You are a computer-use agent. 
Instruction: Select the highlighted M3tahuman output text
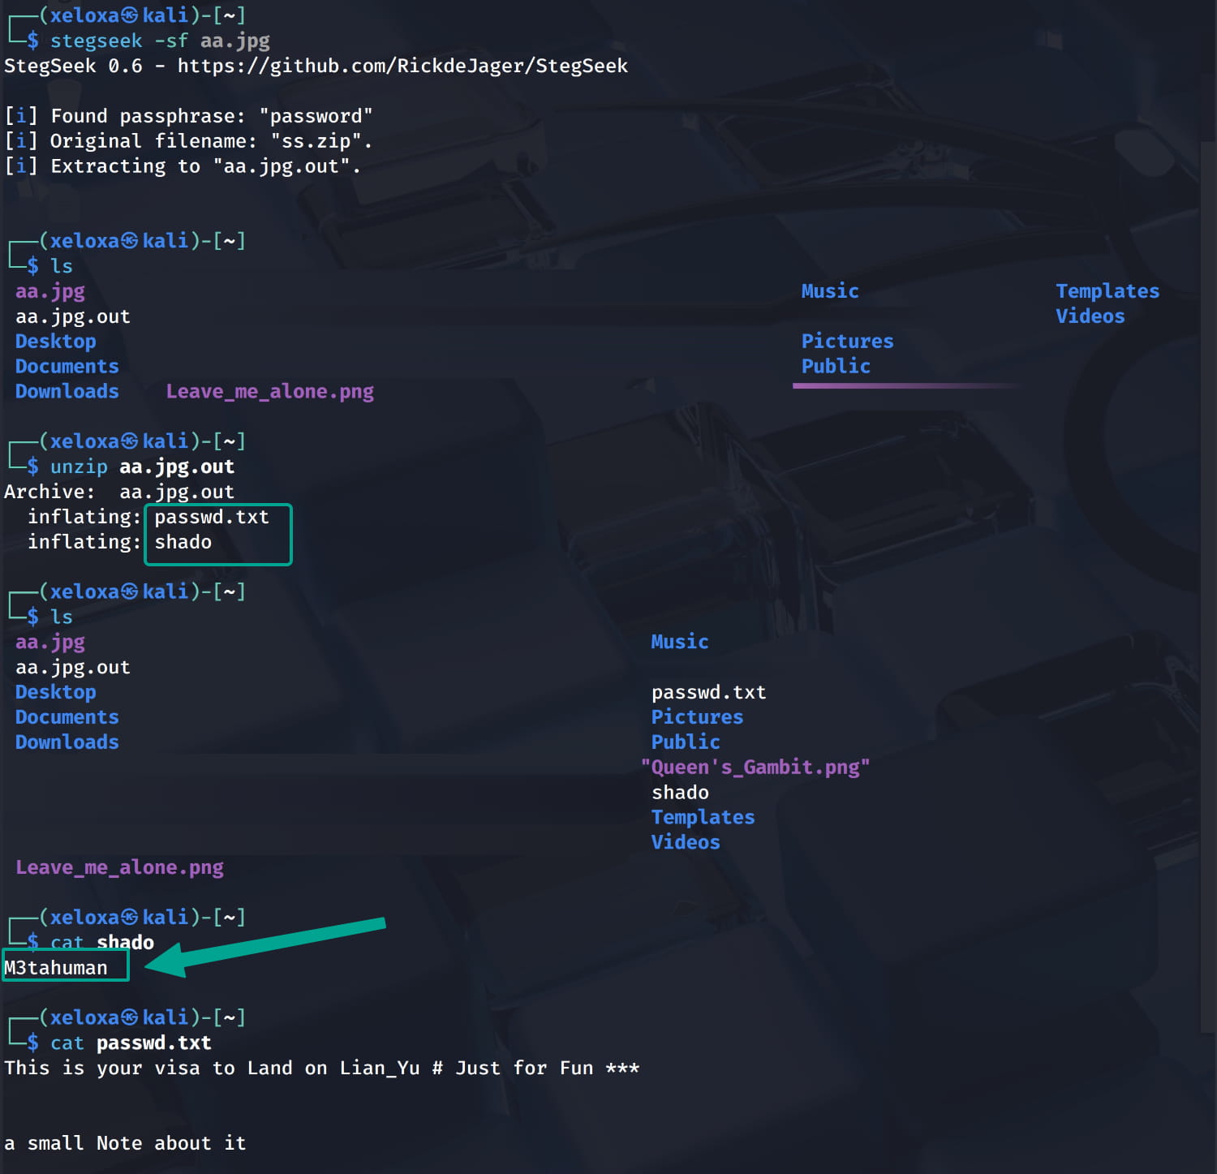(56, 968)
